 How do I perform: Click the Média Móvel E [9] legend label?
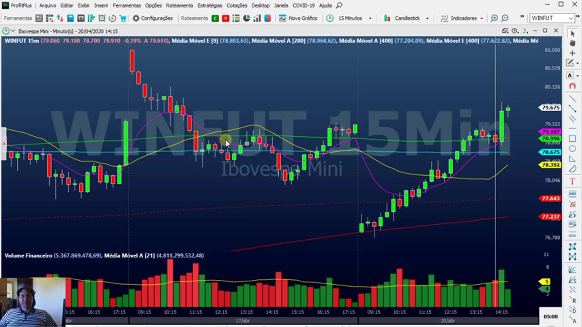click(195, 41)
